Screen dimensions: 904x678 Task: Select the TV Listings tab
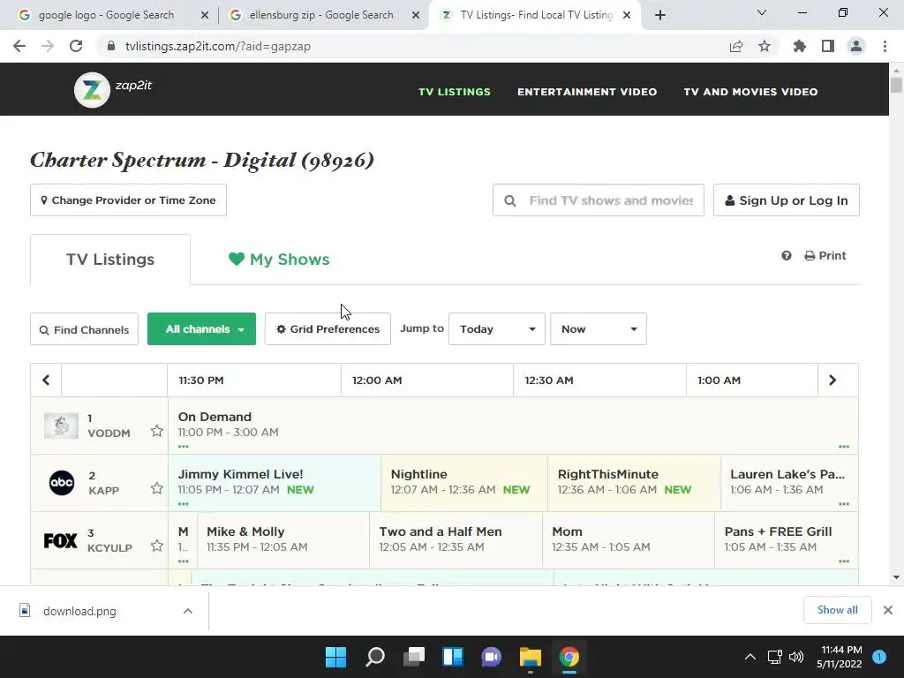110,260
